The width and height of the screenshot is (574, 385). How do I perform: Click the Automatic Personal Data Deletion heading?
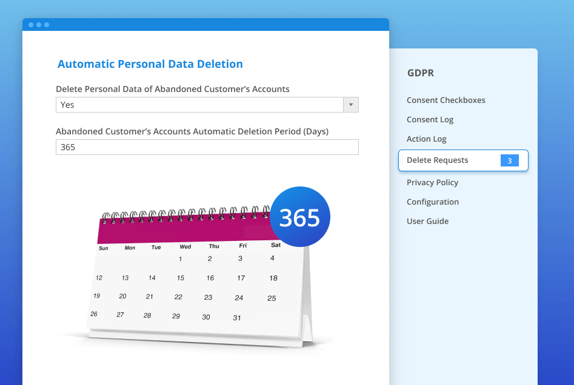tap(150, 64)
